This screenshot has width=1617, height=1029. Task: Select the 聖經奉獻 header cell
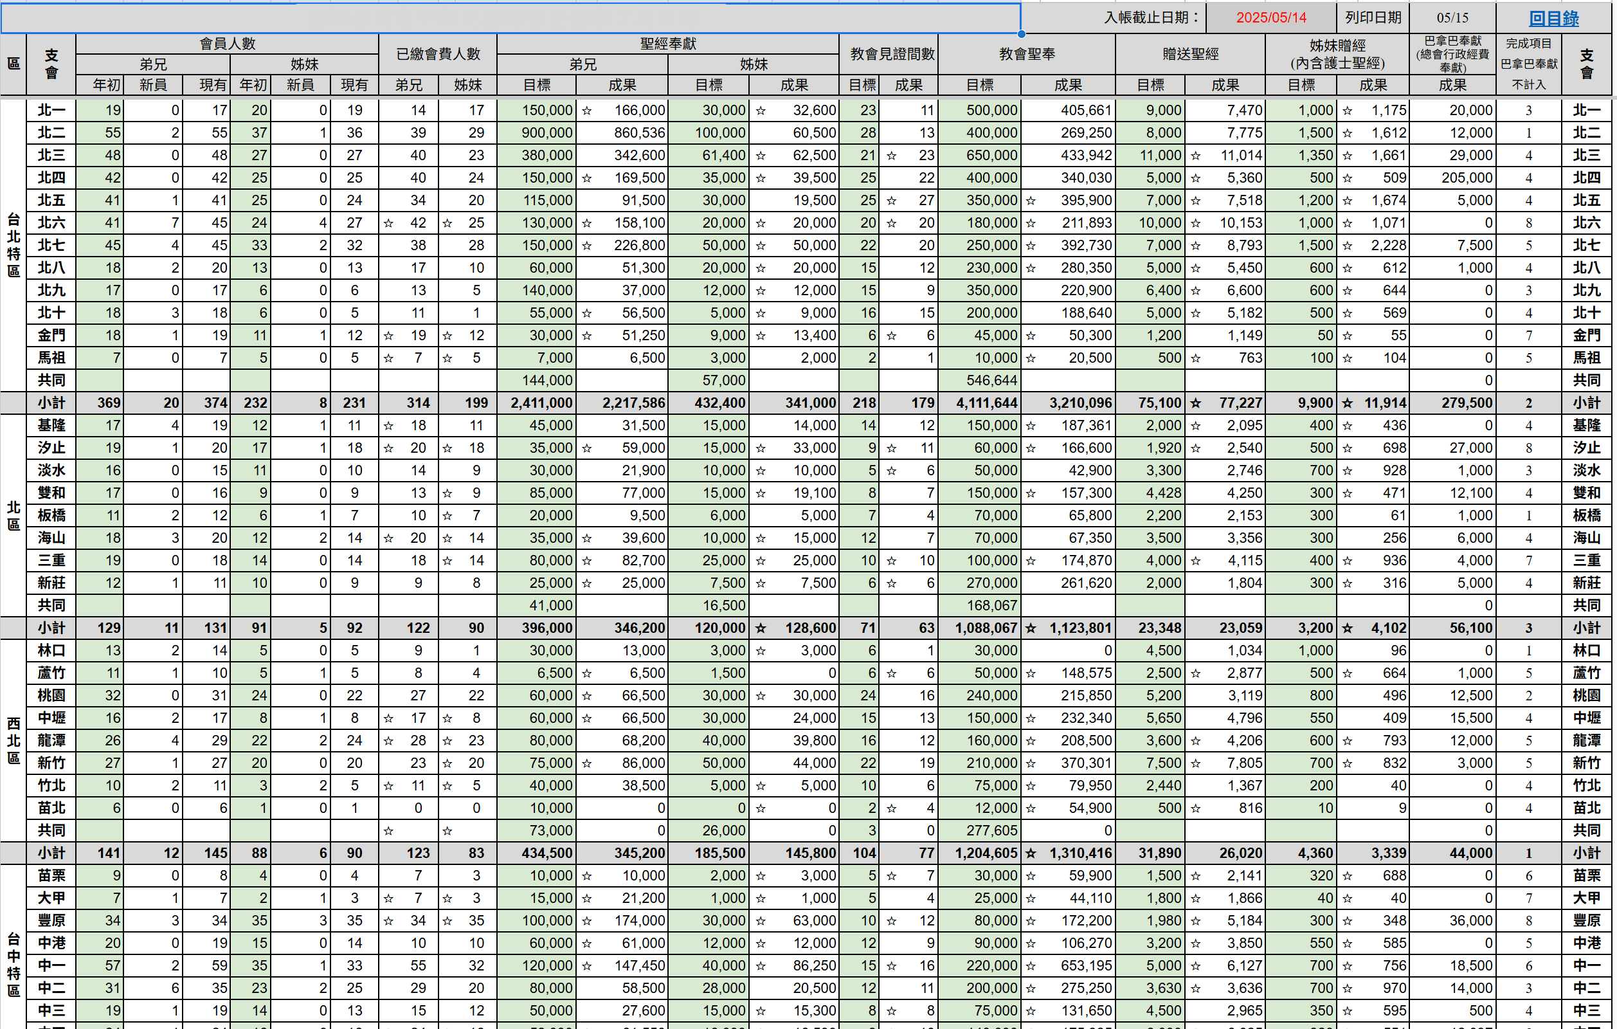[x=667, y=44]
